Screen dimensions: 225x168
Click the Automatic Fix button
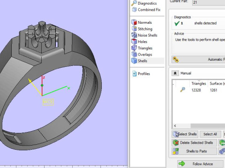tap(198, 59)
